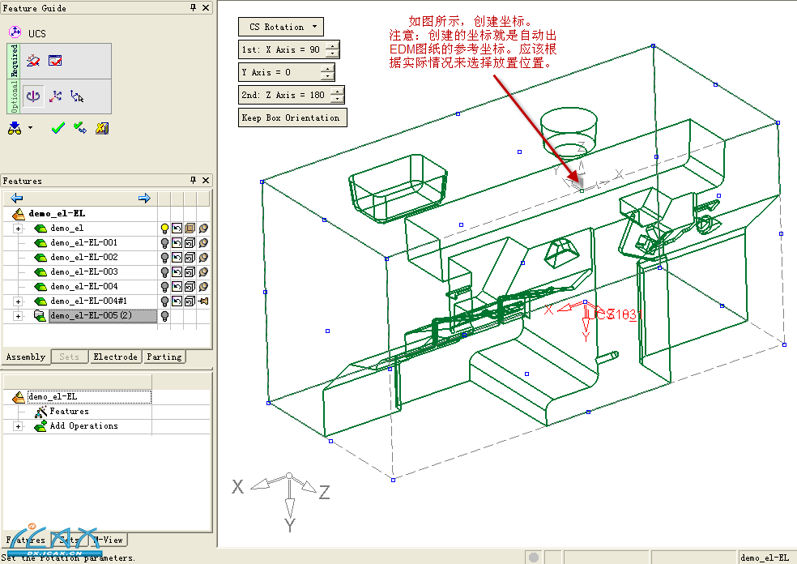Click the first Required step icon
This screenshot has width=797, height=564.
point(33,61)
